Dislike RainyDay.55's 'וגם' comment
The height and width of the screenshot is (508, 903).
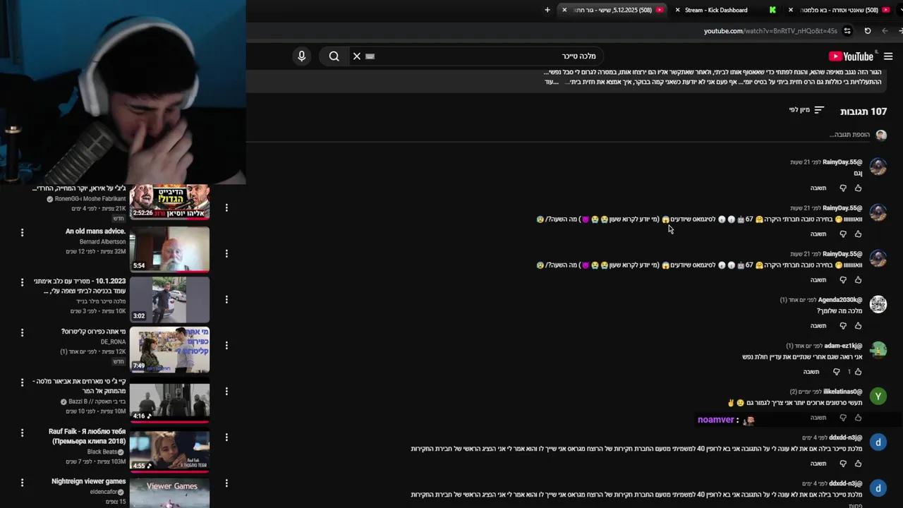click(x=843, y=188)
